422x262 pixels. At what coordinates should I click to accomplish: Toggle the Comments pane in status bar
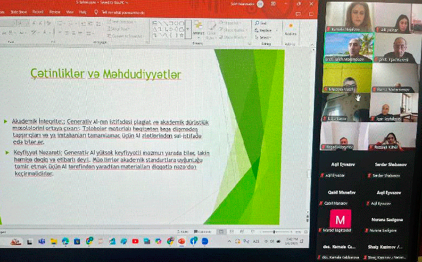[203, 232]
